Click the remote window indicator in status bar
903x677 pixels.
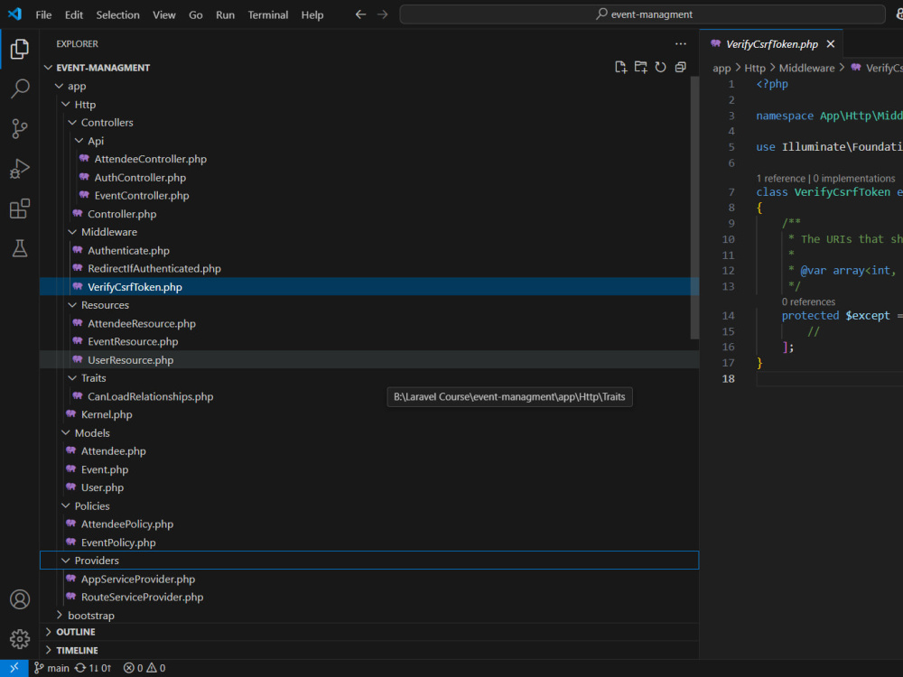(14, 668)
